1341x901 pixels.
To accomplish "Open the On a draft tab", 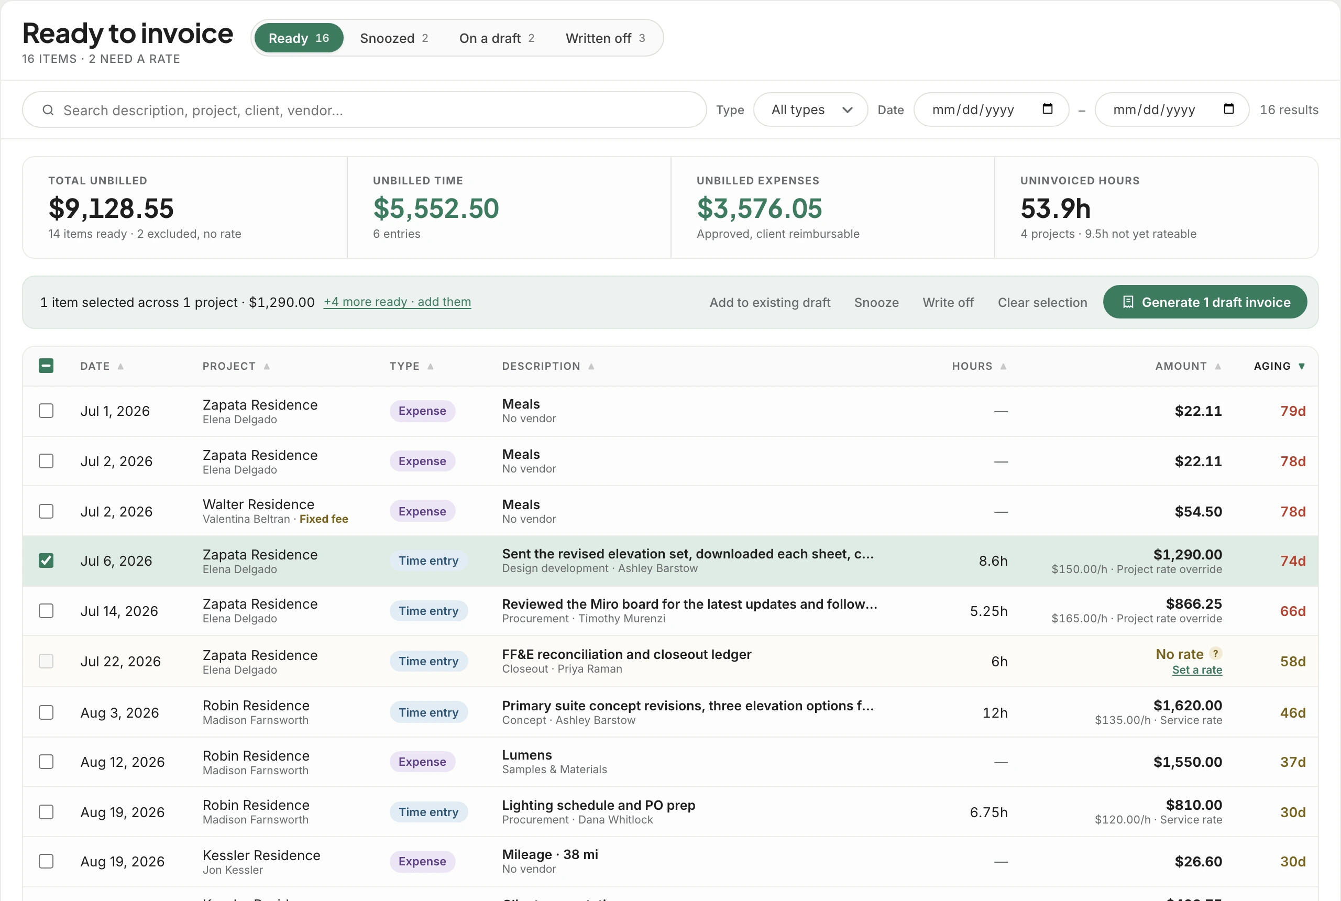I will (497, 38).
